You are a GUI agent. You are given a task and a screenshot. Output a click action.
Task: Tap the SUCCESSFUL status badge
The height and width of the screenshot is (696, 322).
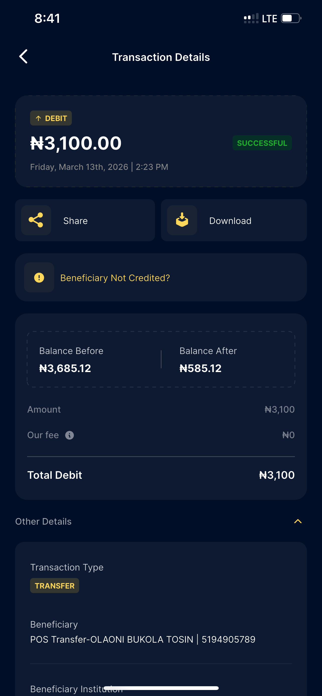click(x=262, y=143)
